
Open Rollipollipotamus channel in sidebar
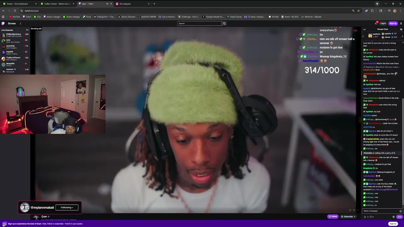[x=15, y=35]
